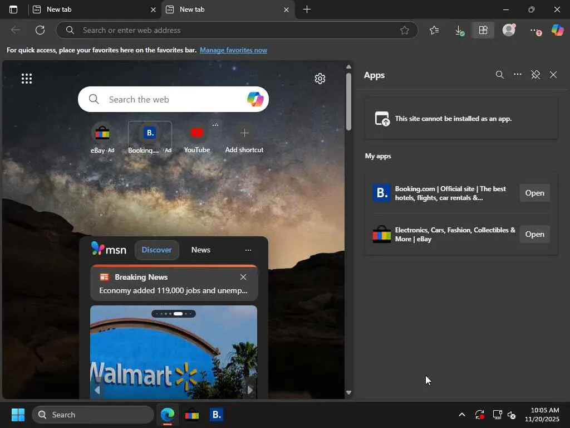Unpin the Apps panel
Image resolution: width=570 pixels, height=428 pixels.
535,75
